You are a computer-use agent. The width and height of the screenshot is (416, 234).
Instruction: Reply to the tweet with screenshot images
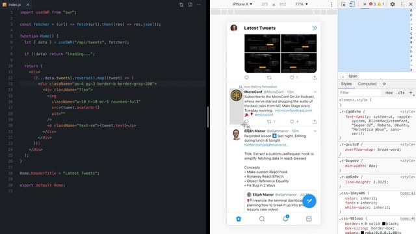pos(246,77)
